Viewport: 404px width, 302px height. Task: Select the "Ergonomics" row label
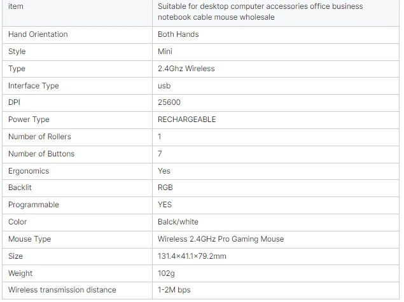point(29,171)
